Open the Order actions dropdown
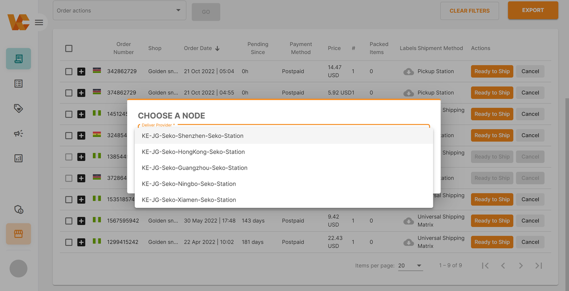This screenshot has height=291, width=569. pos(120,10)
